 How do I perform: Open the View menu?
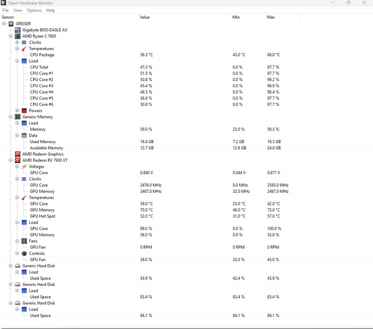tap(18, 10)
